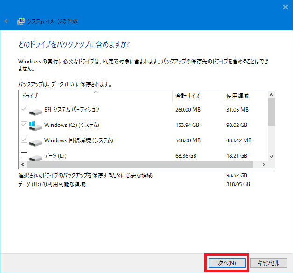The width and height of the screenshot is (293, 273).
Task: Click the Windows (C:) drive icon
Action: pos(35,126)
